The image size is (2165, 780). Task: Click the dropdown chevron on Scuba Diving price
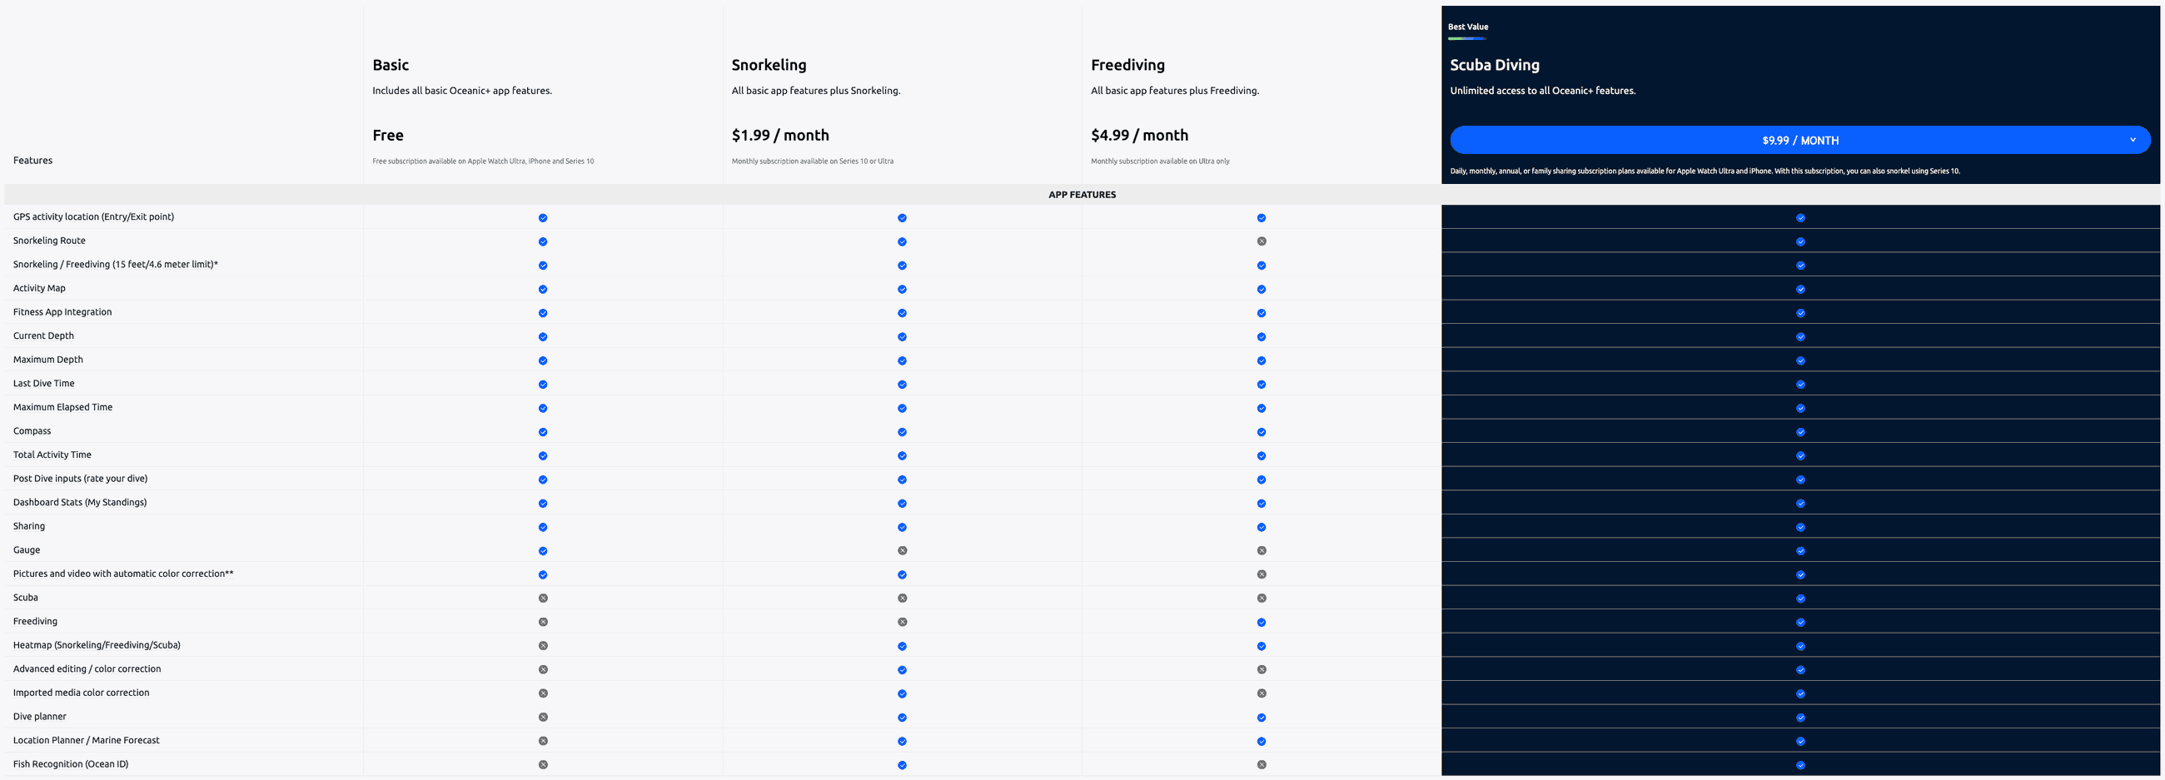(2133, 141)
